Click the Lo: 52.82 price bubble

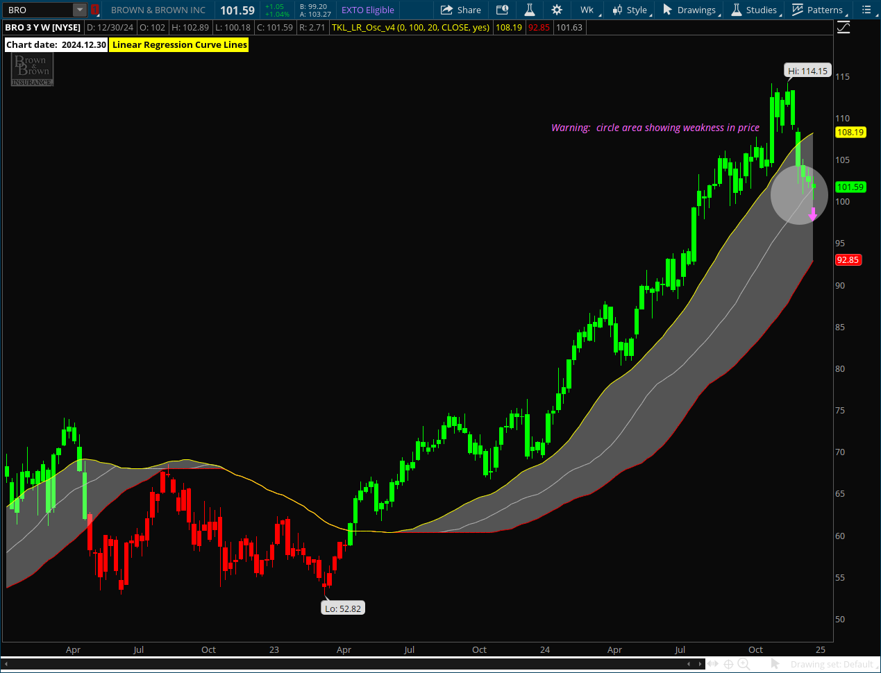coord(343,608)
